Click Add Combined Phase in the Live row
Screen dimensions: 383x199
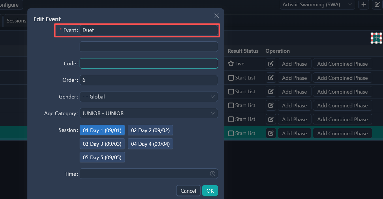[342, 64]
